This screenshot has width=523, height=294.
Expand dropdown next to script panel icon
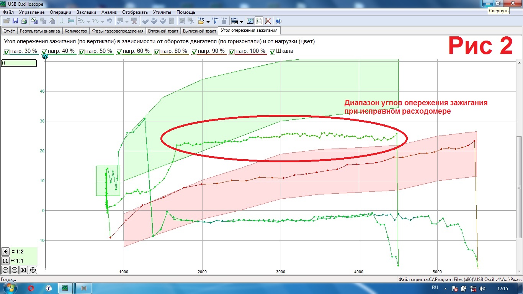click(x=241, y=21)
